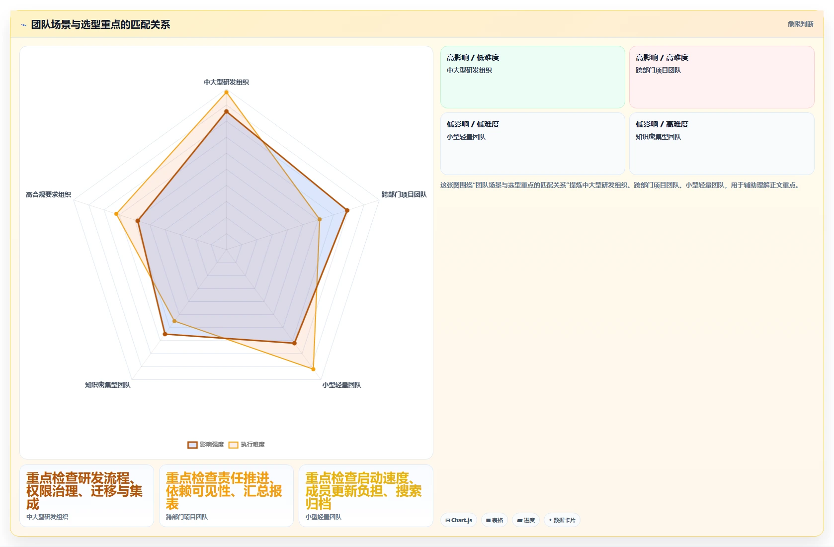Click the 表格 tag
The height and width of the screenshot is (547, 834).
pos(495,520)
